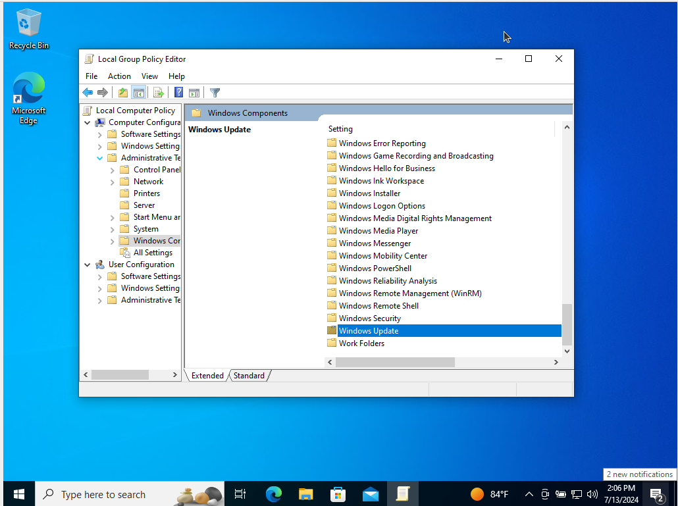Viewport: 678px width, 506px height.
Task: Toggle the Show/Hide Action Pane icon
Action: tap(194, 93)
